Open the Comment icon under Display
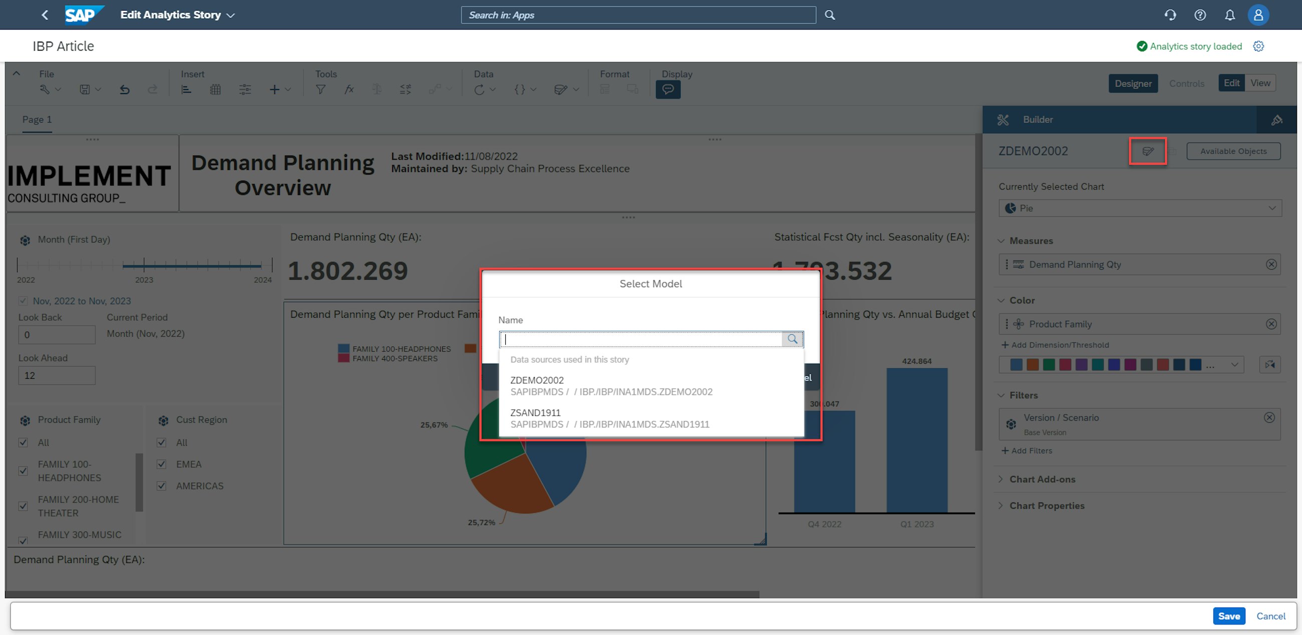The image size is (1302, 635). (x=668, y=89)
